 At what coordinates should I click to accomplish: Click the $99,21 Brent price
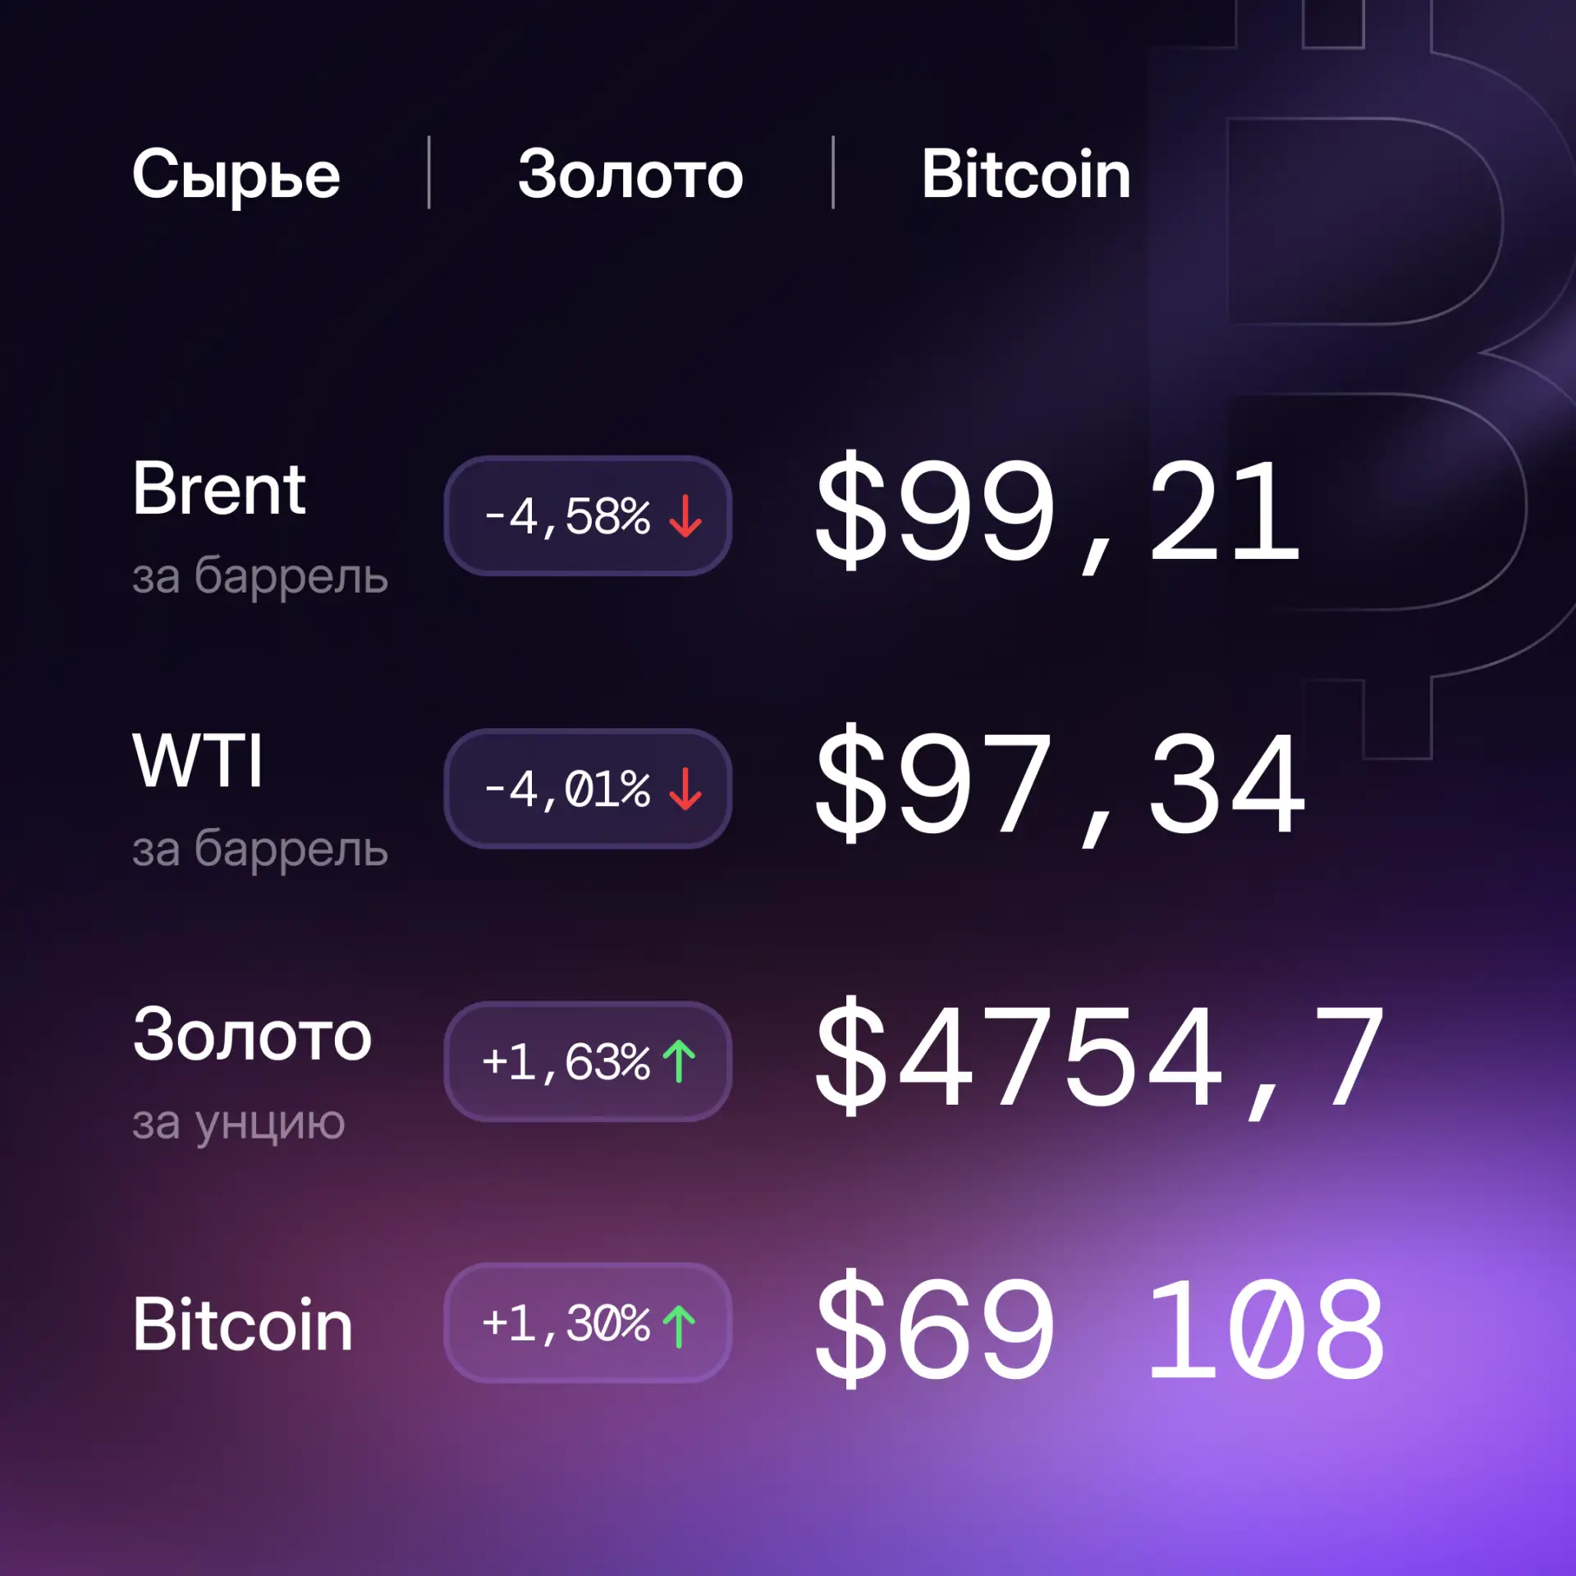point(1057,512)
